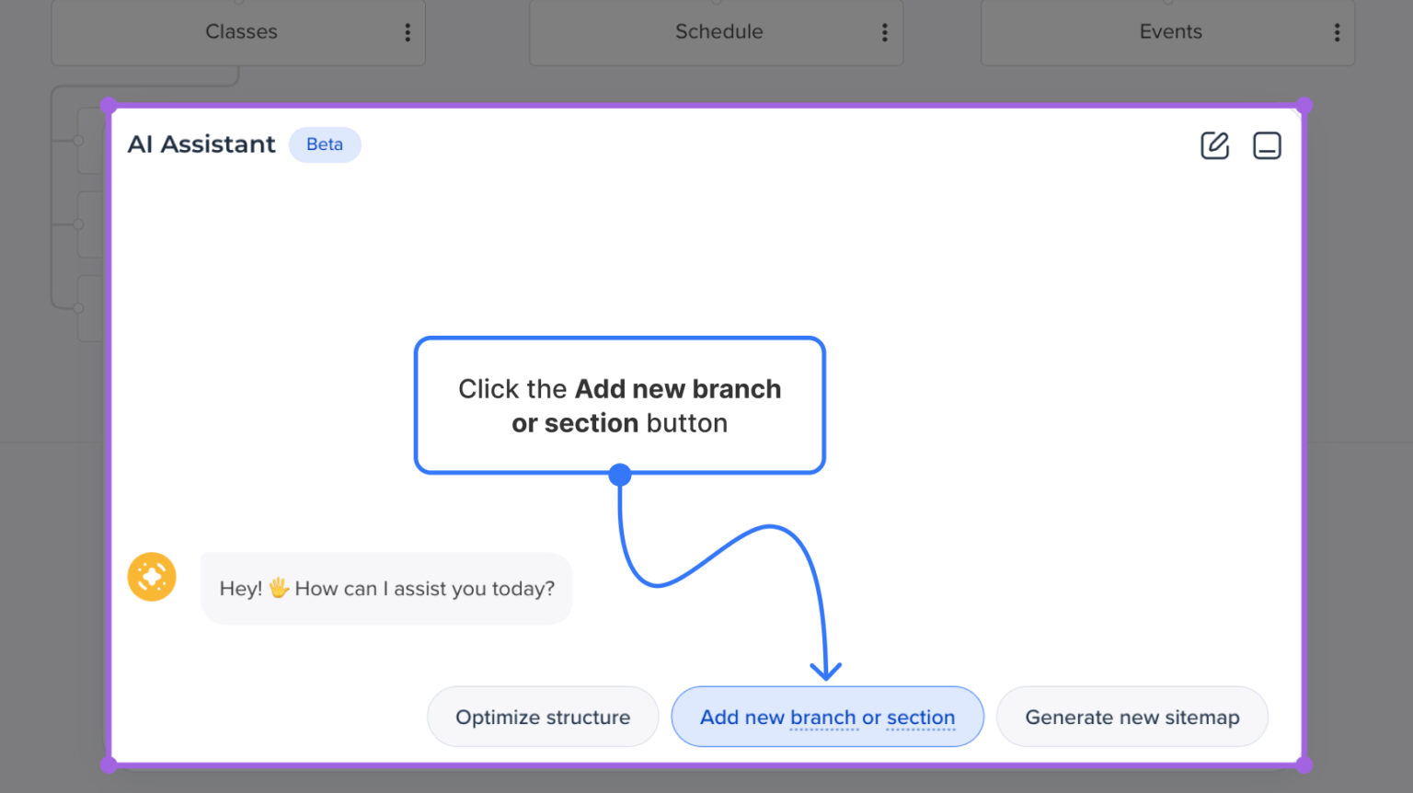Minimize the AI Assistant panel
This screenshot has height=793, width=1413.
point(1267,144)
